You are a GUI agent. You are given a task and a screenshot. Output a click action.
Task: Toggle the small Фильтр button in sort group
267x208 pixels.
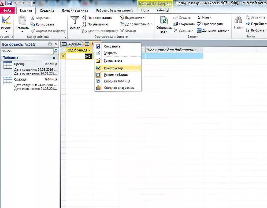pos(128,31)
